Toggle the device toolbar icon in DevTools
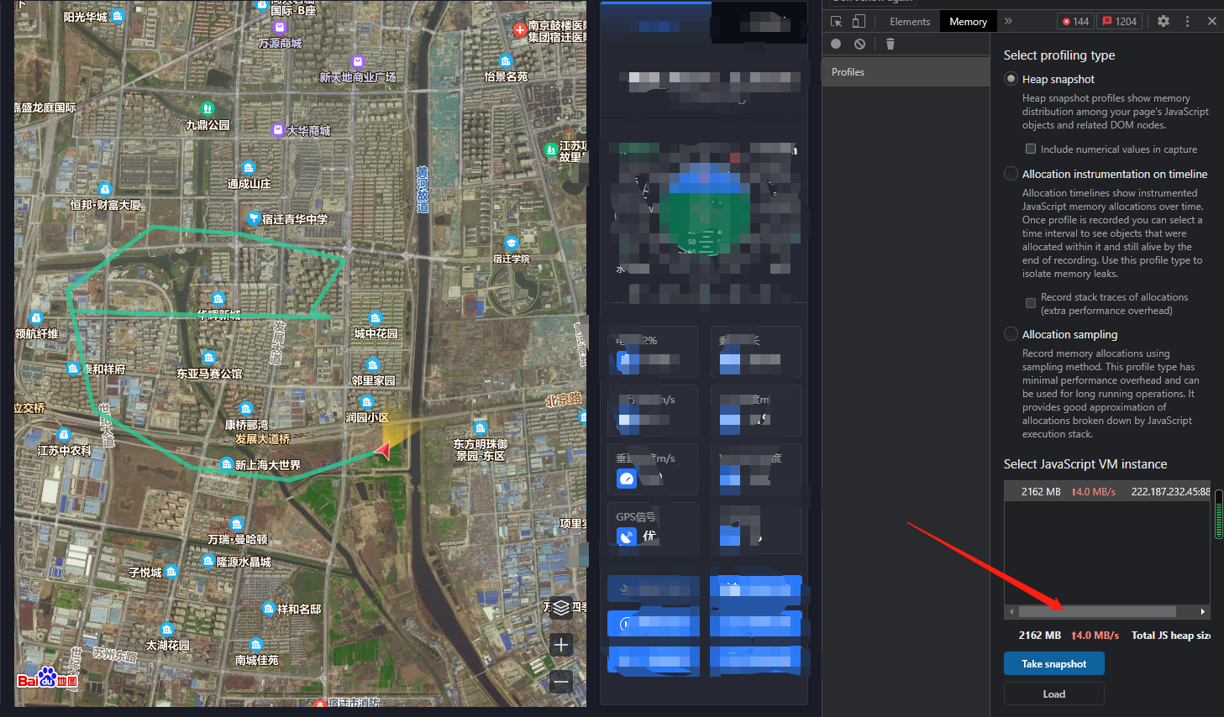 click(x=859, y=21)
